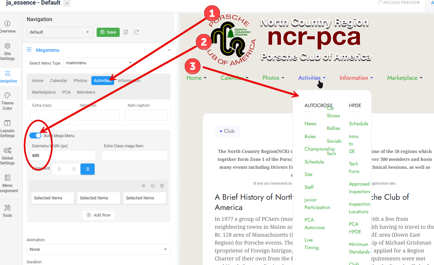Toggle the Build Mega Menu switch
Viewport: 434px width, 265px height.
[x=35, y=135]
